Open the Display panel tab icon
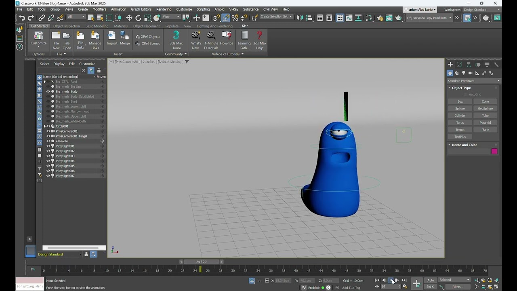Screen dimensions: 517x291 (x=487, y=65)
